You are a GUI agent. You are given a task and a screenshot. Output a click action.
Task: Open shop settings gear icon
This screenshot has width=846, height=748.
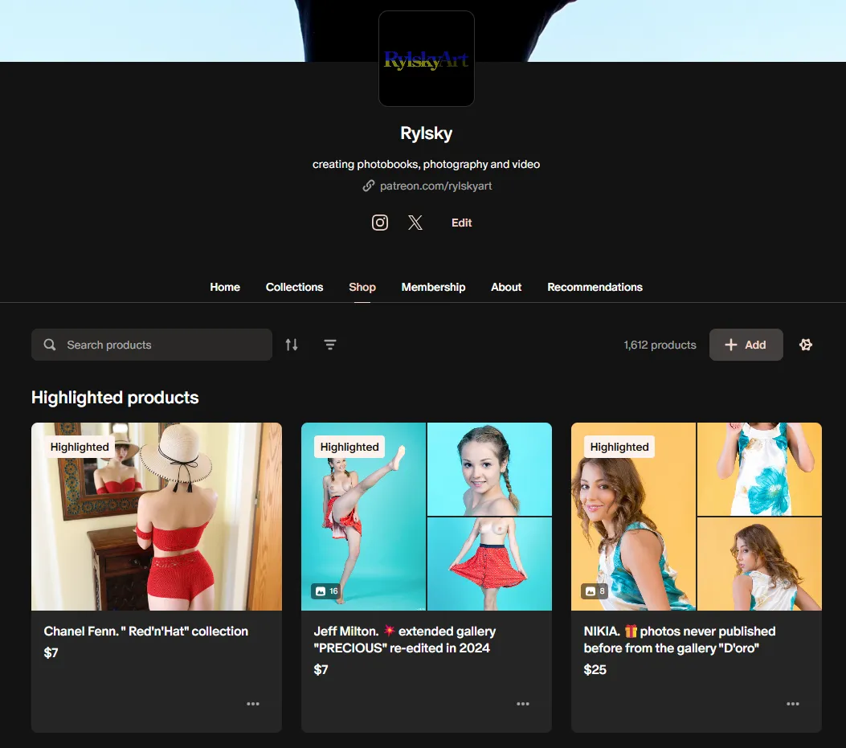point(806,345)
